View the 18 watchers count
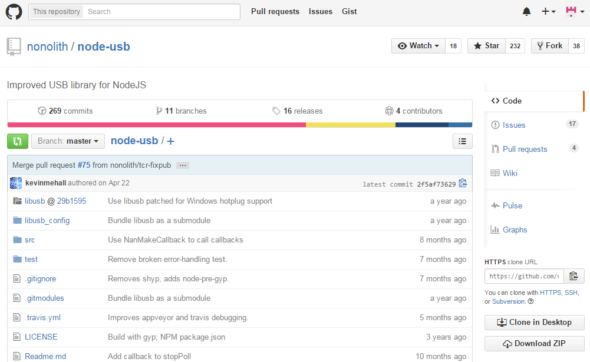The image size is (590, 362). pyautogui.click(x=453, y=46)
